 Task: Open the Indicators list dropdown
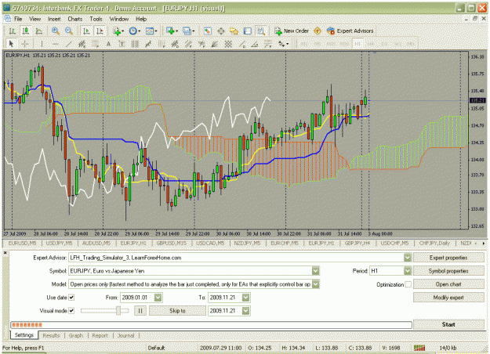pos(118,31)
